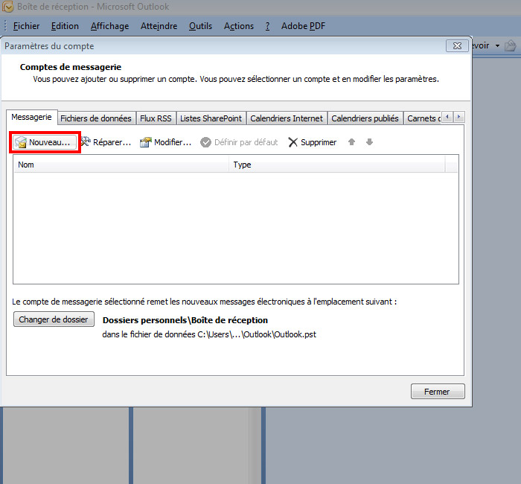Screen dimensions: 521x484
Task: Open the Outils menu
Action: [200, 26]
